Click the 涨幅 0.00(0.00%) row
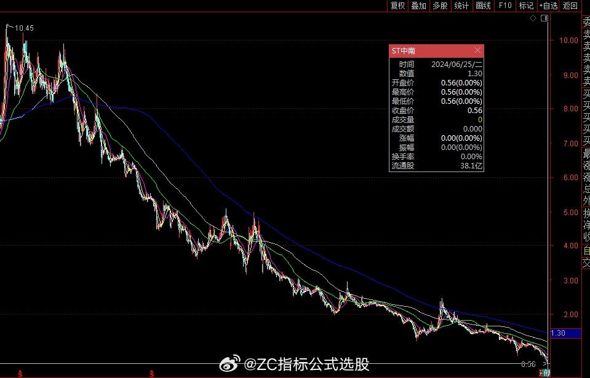Image resolution: width=590 pixels, height=378 pixels. 436,138
